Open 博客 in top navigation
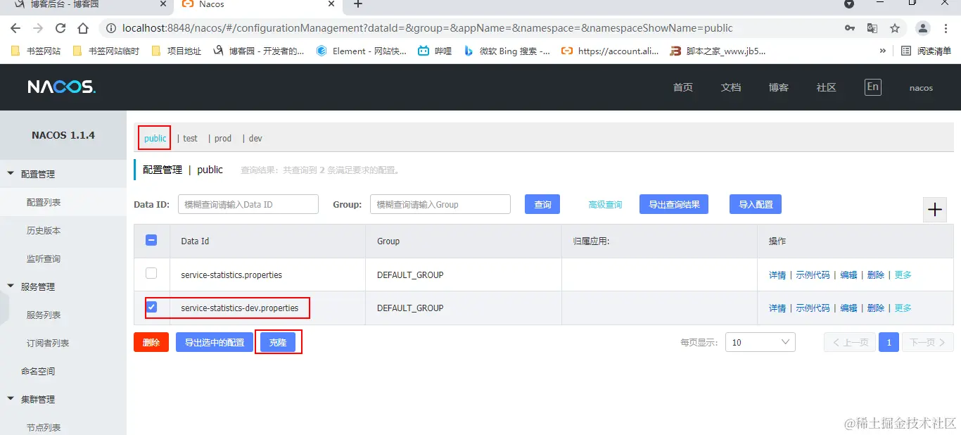 click(x=779, y=87)
